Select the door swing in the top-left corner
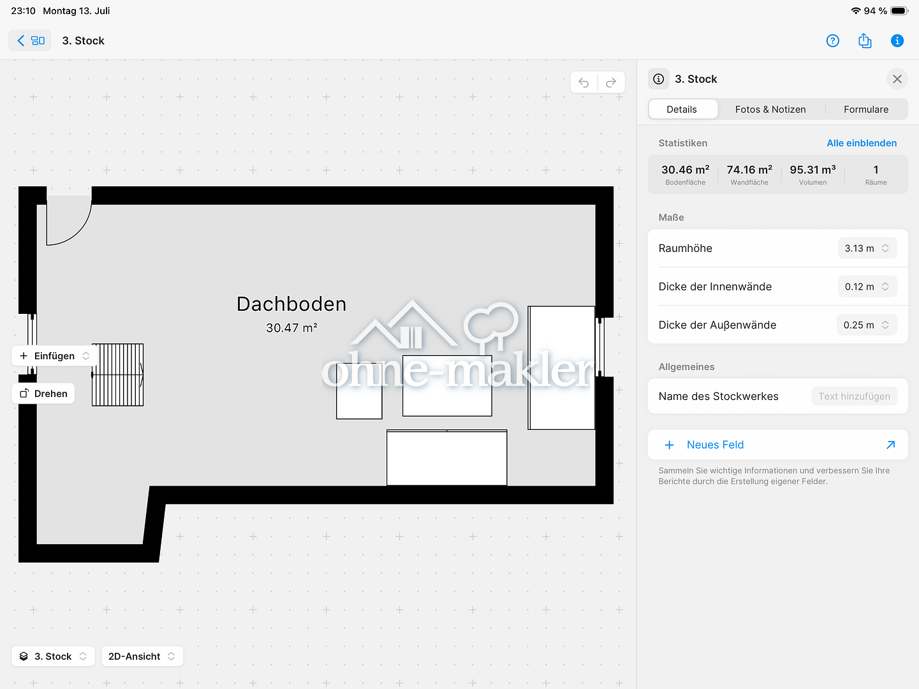Screen dimensions: 919x689 (69, 220)
